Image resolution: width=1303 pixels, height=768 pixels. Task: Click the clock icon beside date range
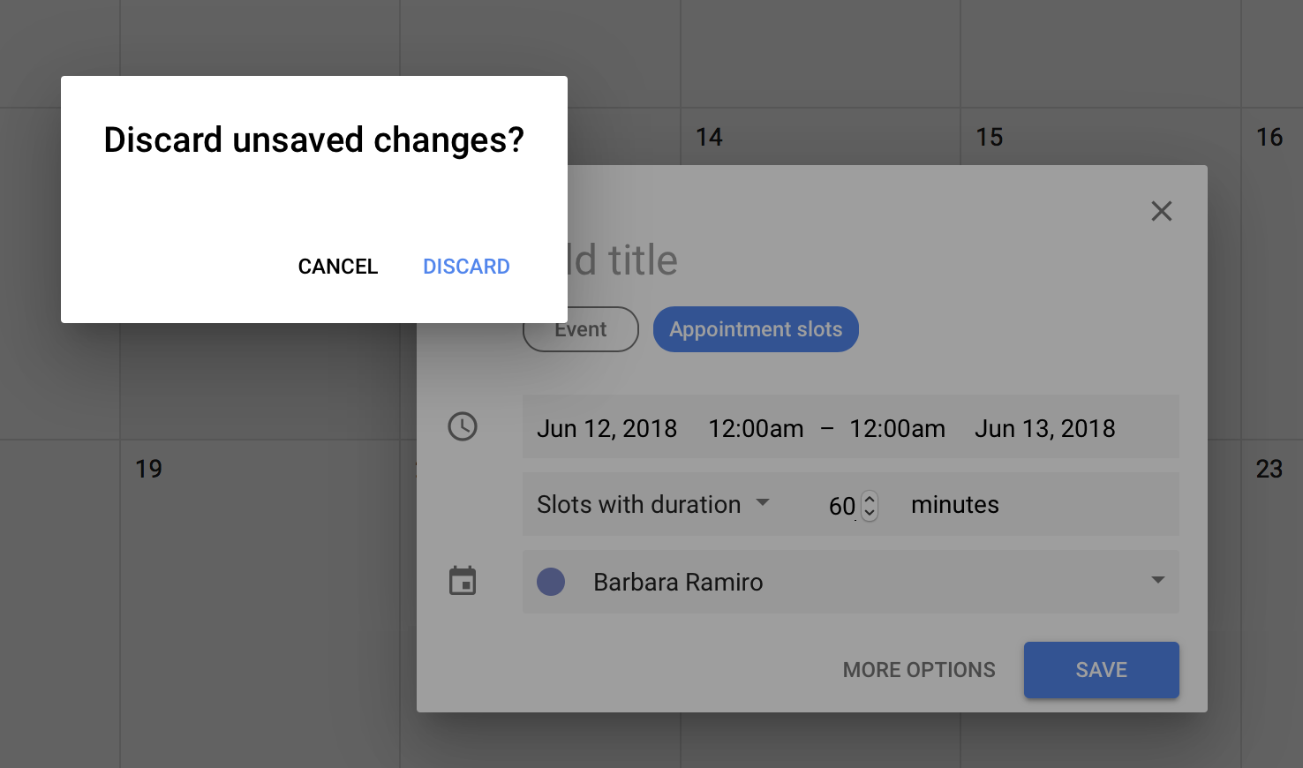pyautogui.click(x=463, y=426)
